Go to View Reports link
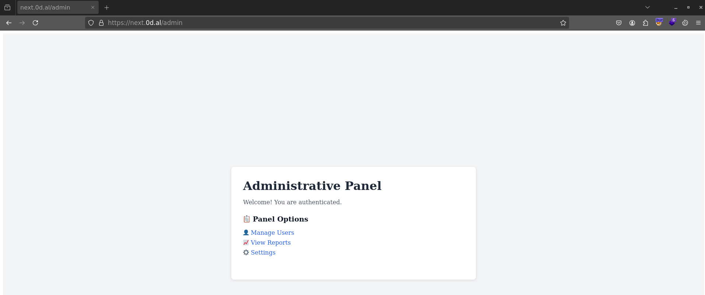This screenshot has height=295, width=705. (x=270, y=242)
